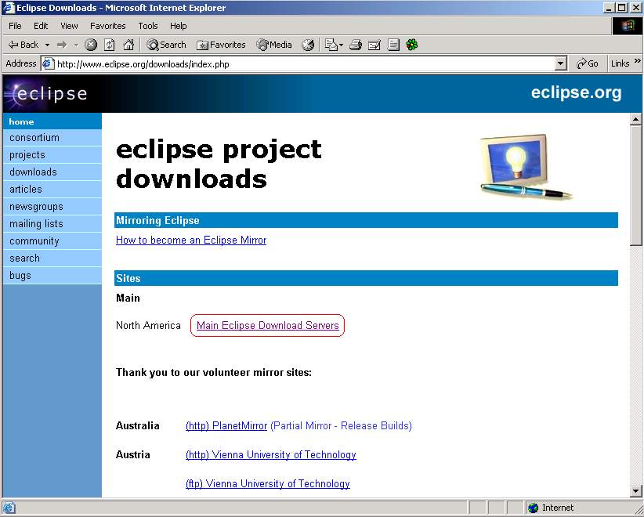The height and width of the screenshot is (517, 644).
Task: Open (http) Vienna University of Technology link
Action: tap(270, 455)
